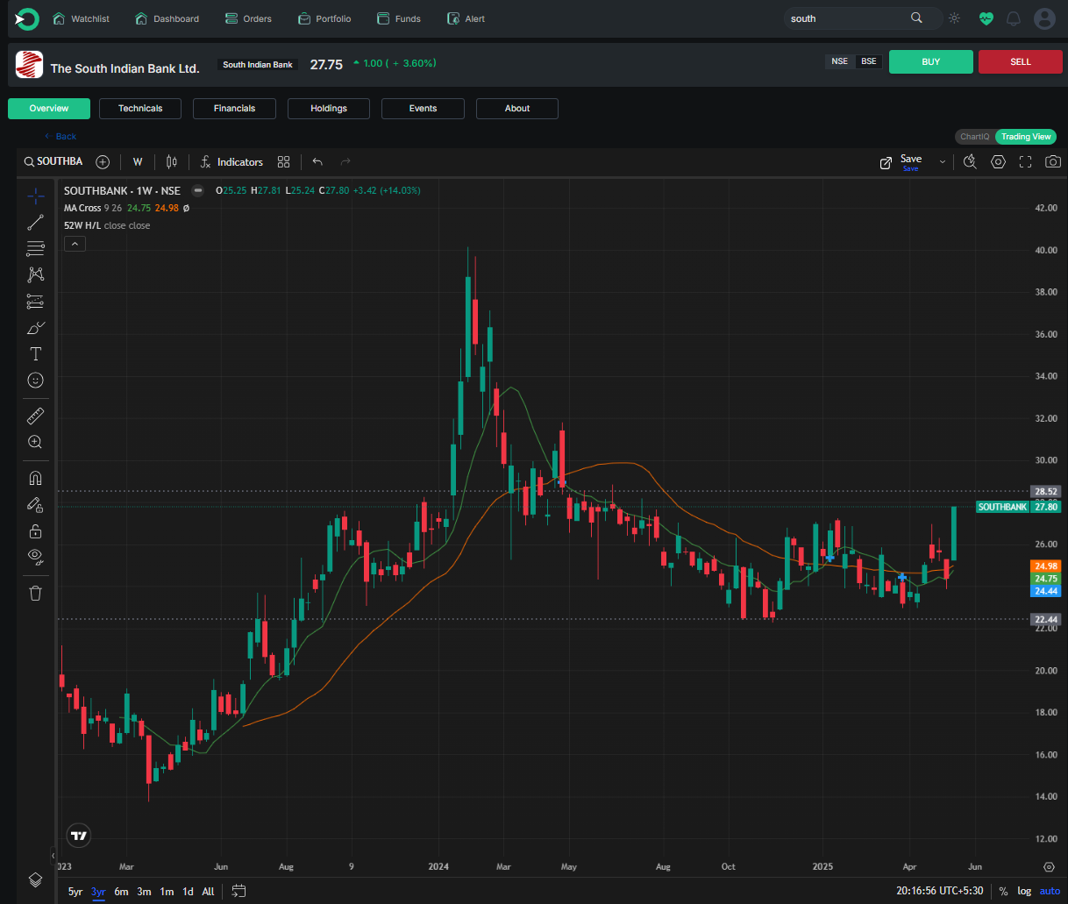Switch chart to 3yr range
The image size is (1068, 904).
tap(97, 891)
